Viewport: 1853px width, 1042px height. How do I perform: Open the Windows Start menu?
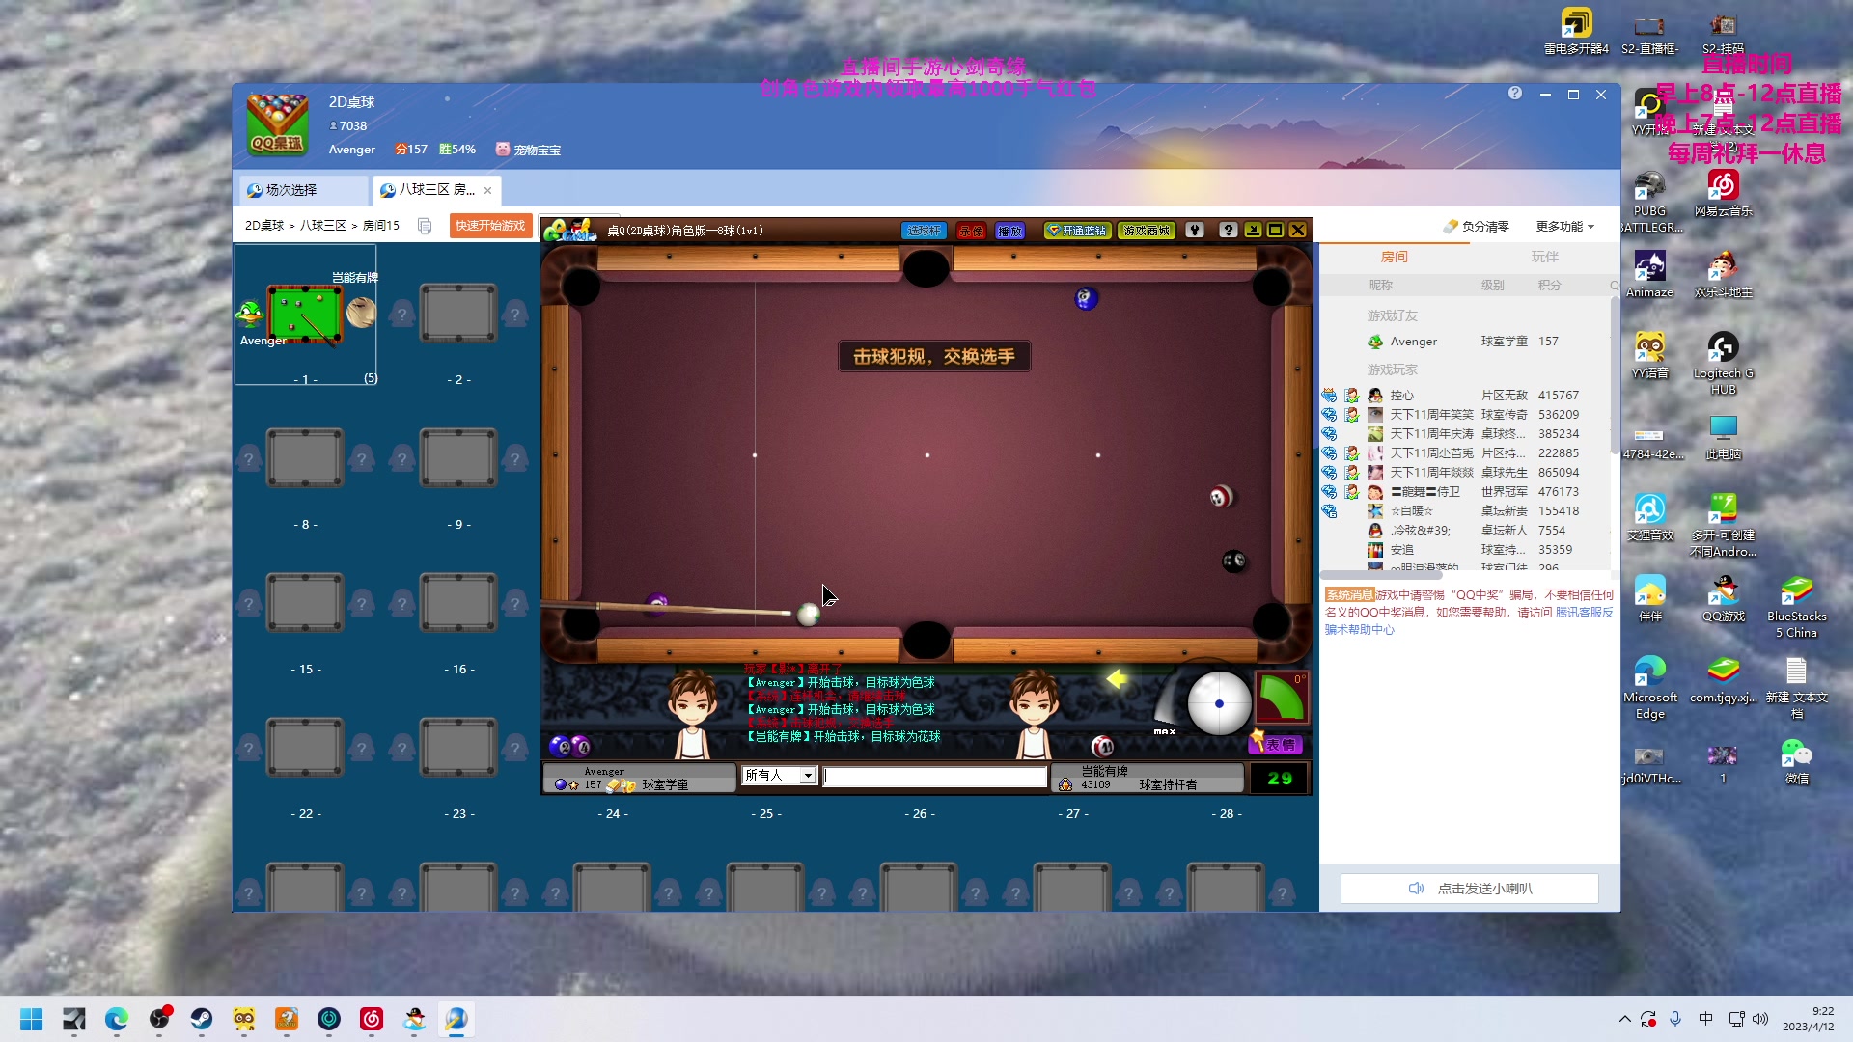coord(32,1019)
